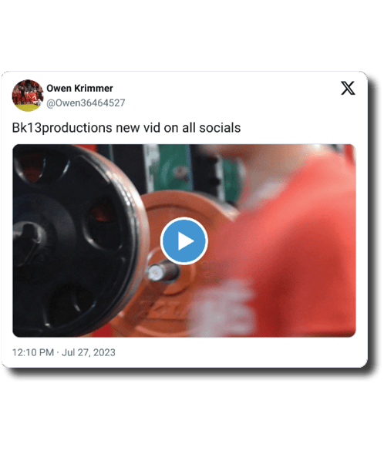Image resolution: width=384 pixels, height=454 pixels.
Task: Click the tweet timestamp 12:10 PM
Action: tap(33, 352)
